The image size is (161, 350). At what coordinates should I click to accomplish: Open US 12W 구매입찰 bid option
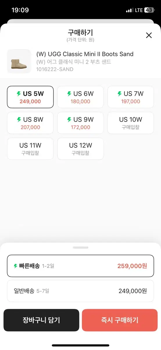point(80,149)
